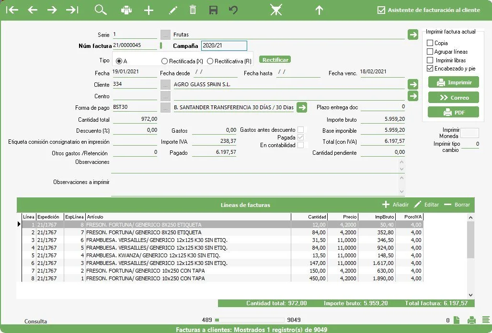
Task: Open Cliente lookup ellipsis button
Action: [x=165, y=84]
